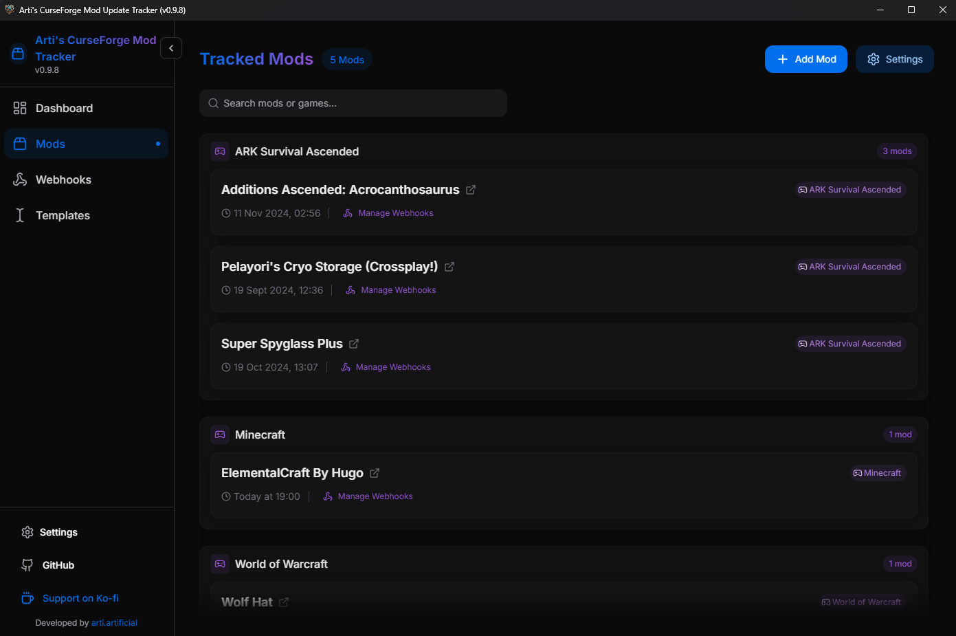956x636 pixels.
Task: Click ARK Survival Ascended tag on Super Spyglass card
Action: point(850,344)
